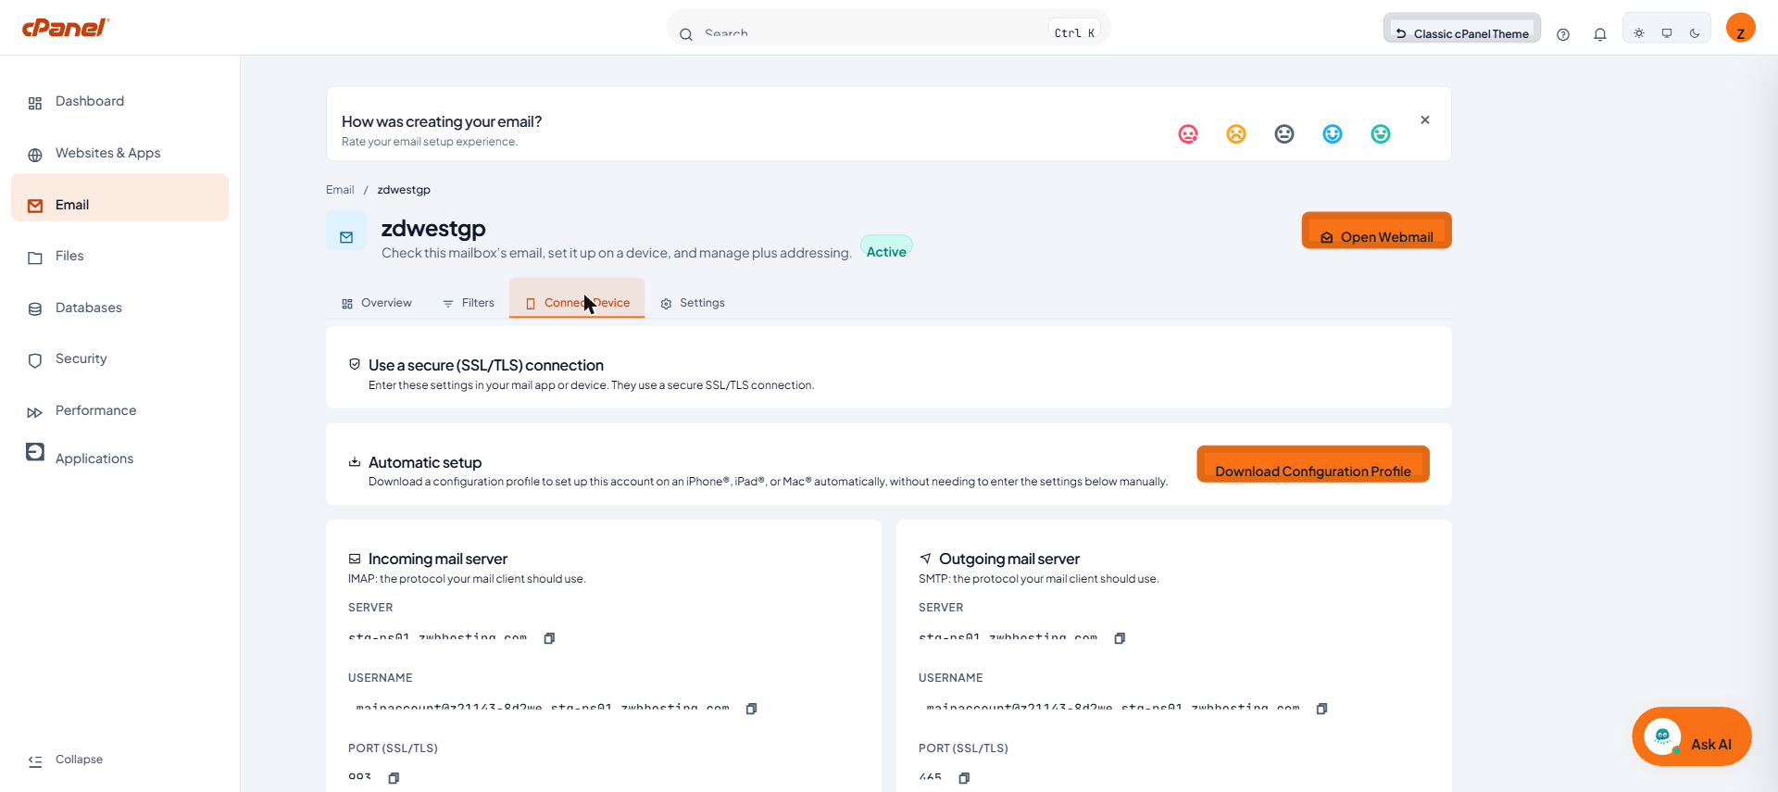1778x792 pixels.
Task: Click the very happy teal rating face
Action: click(1381, 134)
